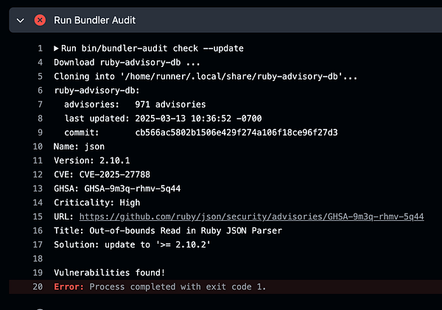Click '971 advisories' text
The width and height of the screenshot is (442, 310).
pos(170,105)
